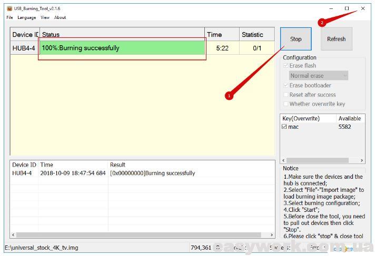This screenshot has width=375, height=256.
Task: Toggle the Erase flash checkbox
Action: click(x=286, y=66)
